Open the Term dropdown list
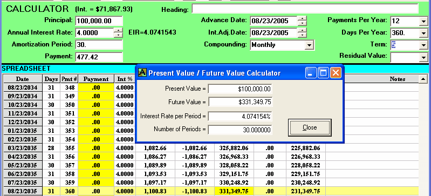The image size is (431, 196). click(422, 45)
